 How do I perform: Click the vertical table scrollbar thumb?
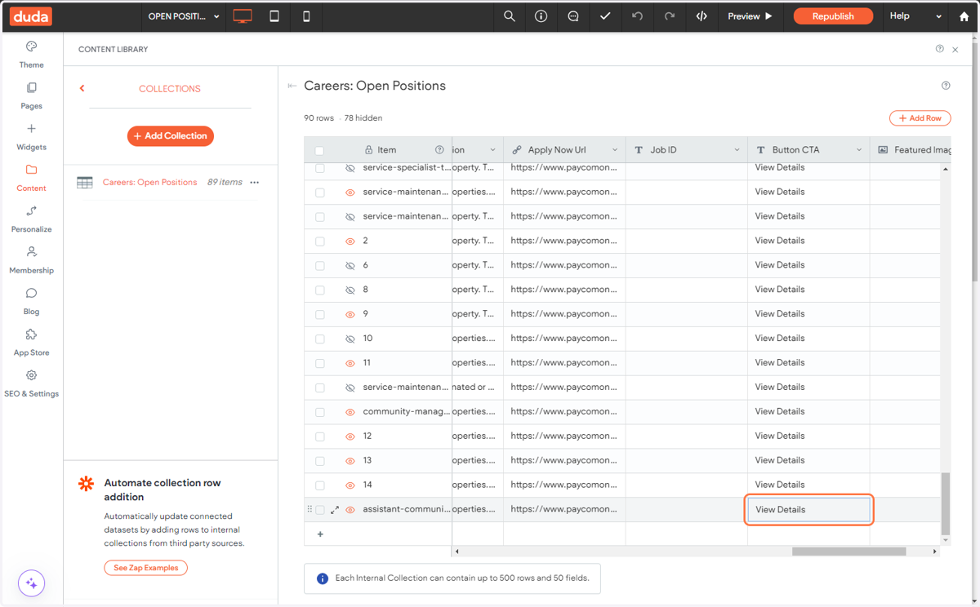click(x=946, y=503)
